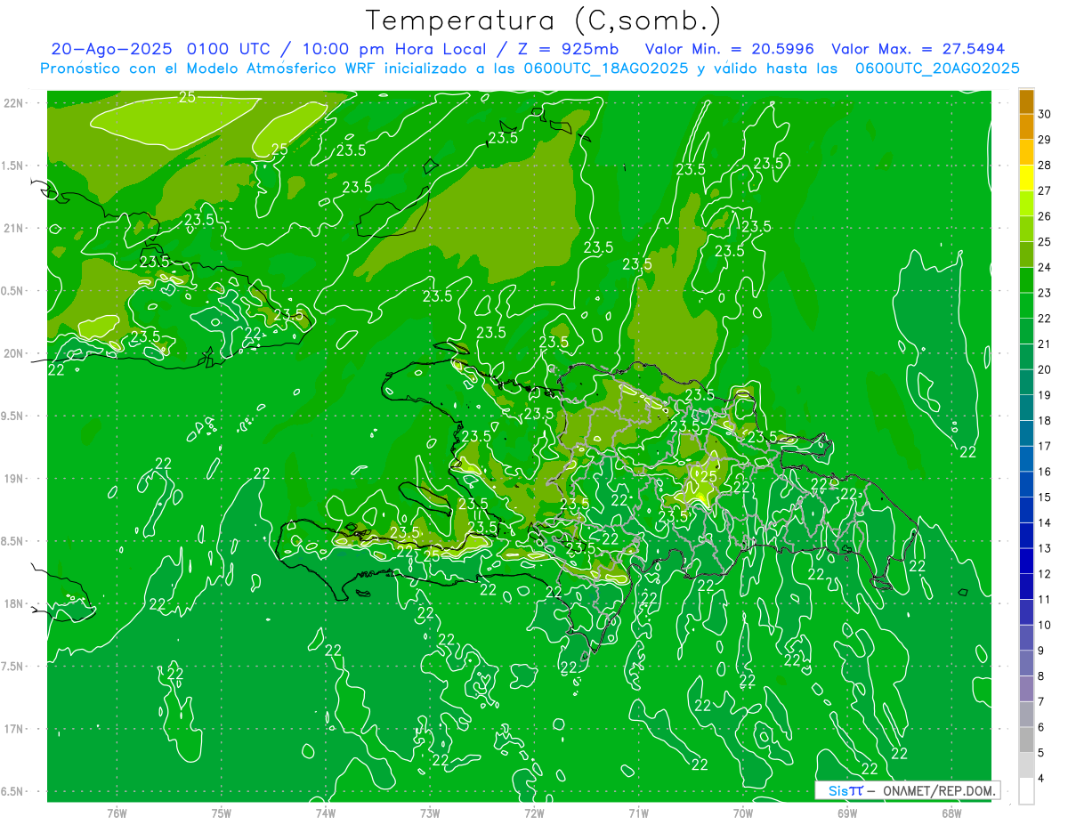
Task: Click the '18N' latitude axis label
Action: [14, 604]
